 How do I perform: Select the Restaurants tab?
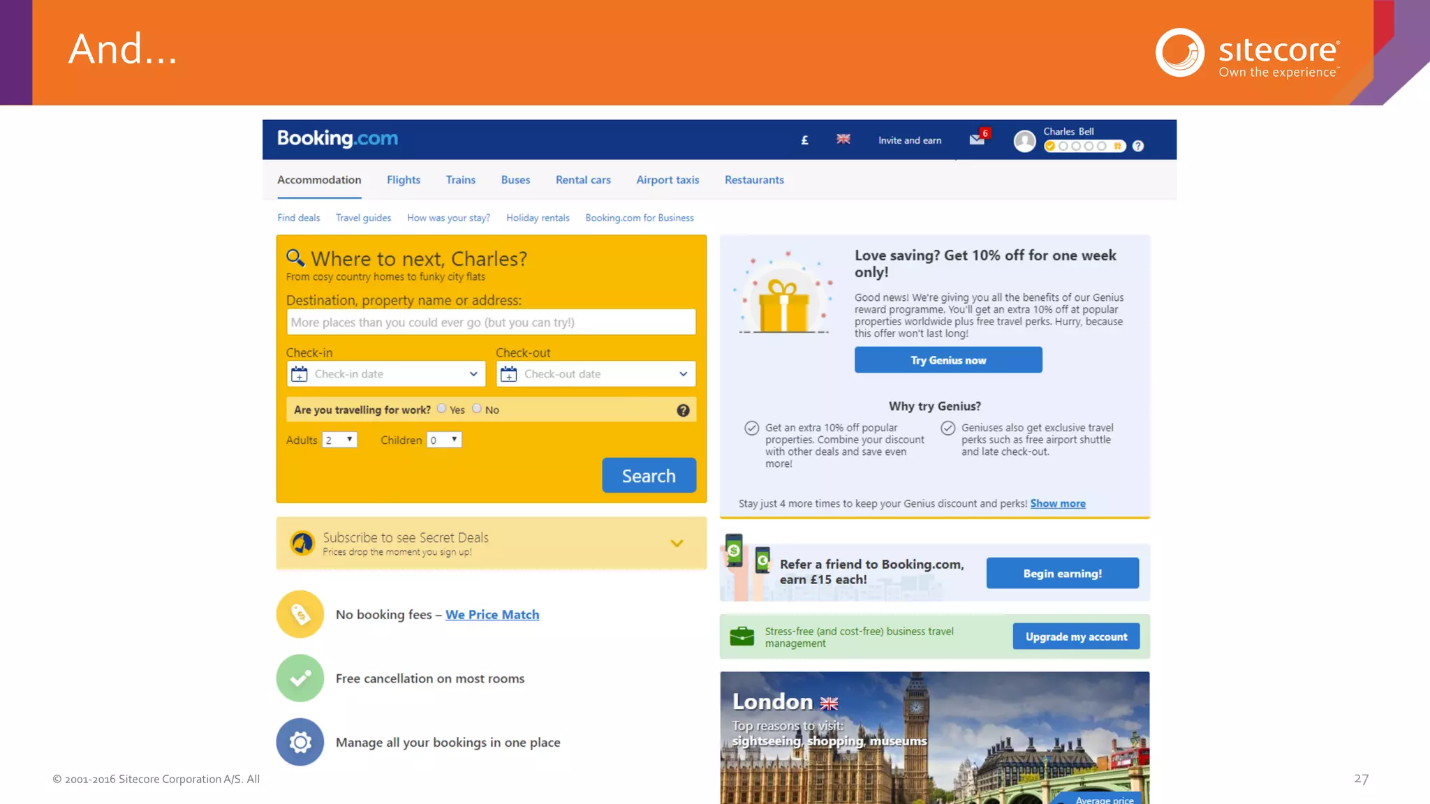click(x=754, y=180)
